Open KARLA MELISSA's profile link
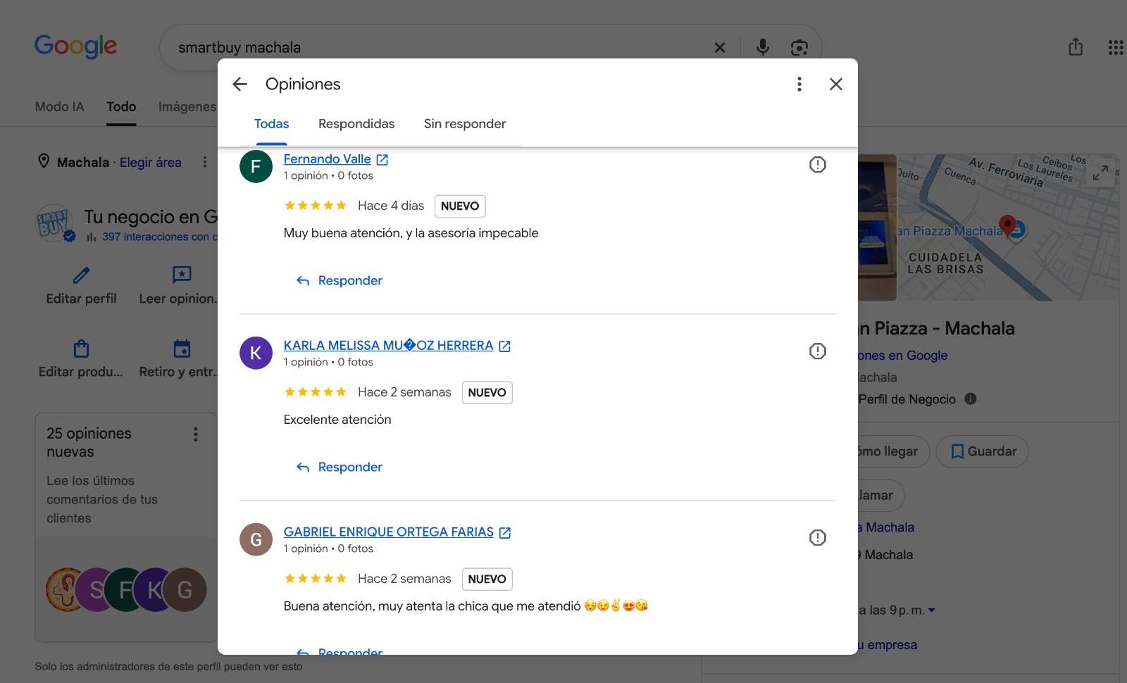This screenshot has width=1127, height=683. pos(388,346)
